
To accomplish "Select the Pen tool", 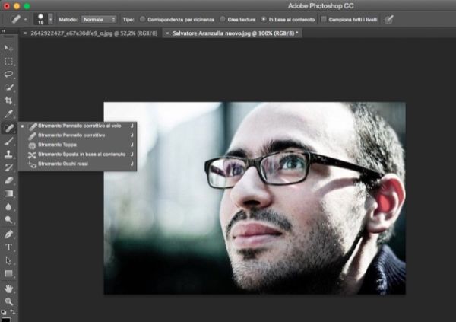I will [9, 234].
